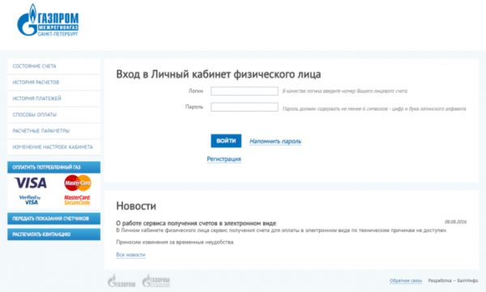The image size is (486, 292).
Task: Click the Verified by VISA logo
Action: coord(30,200)
